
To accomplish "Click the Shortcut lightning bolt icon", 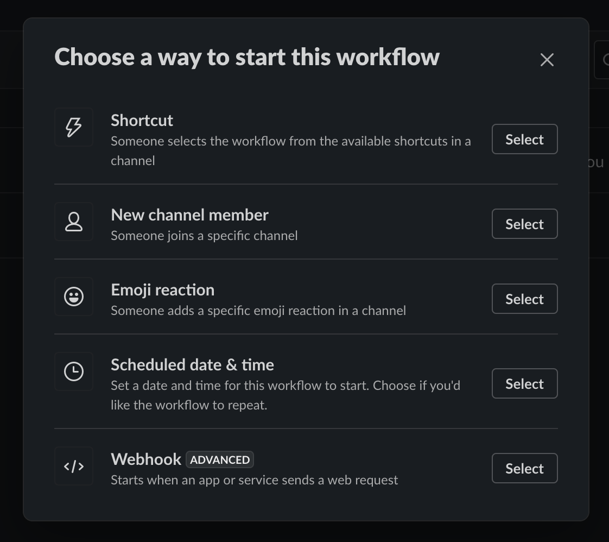I will 74,127.
